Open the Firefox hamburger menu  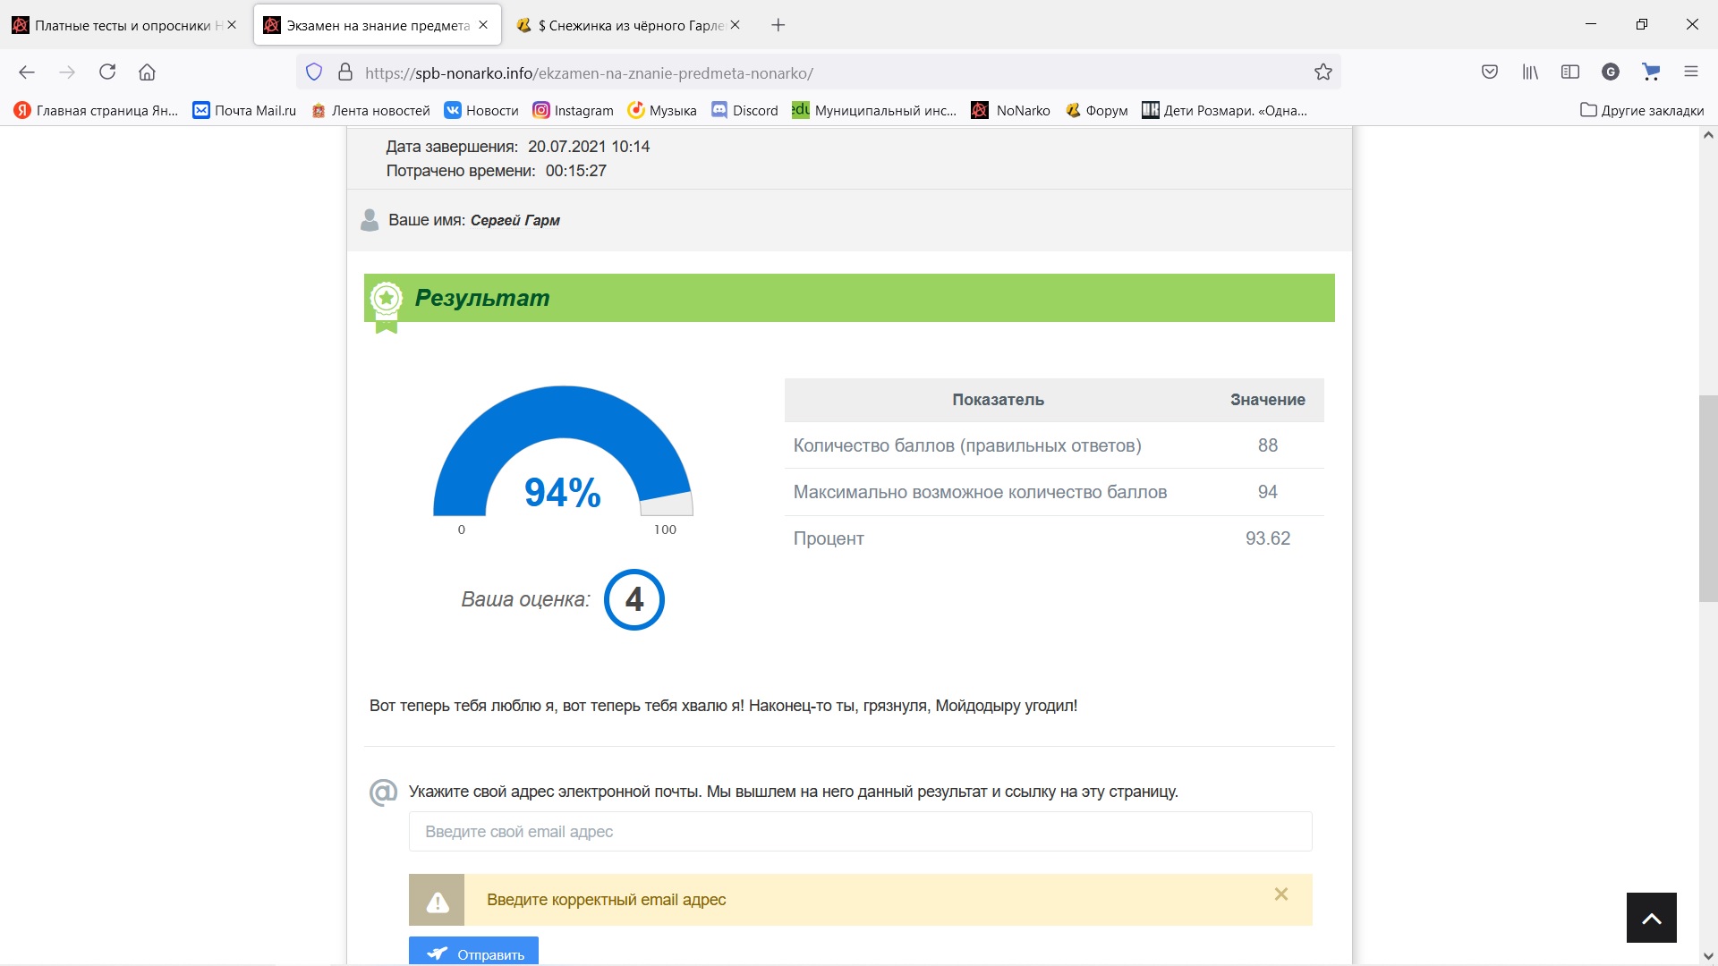click(1691, 72)
